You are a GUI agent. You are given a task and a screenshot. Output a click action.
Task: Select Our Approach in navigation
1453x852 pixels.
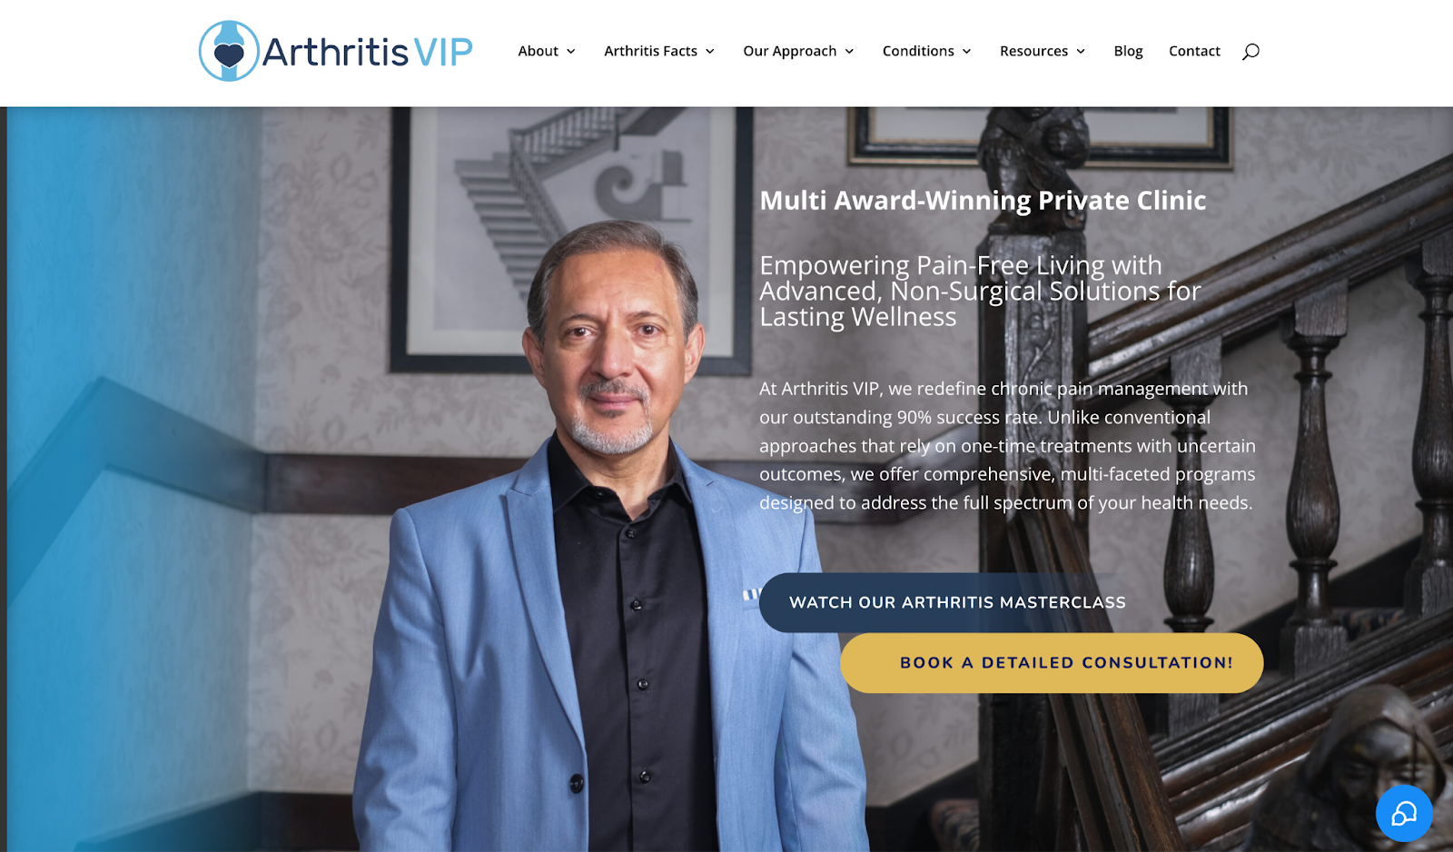[x=789, y=51]
